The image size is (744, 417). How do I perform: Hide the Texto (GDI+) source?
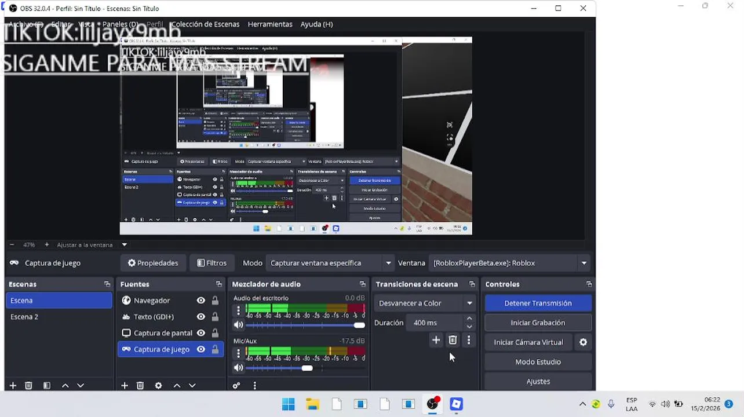[201, 317]
